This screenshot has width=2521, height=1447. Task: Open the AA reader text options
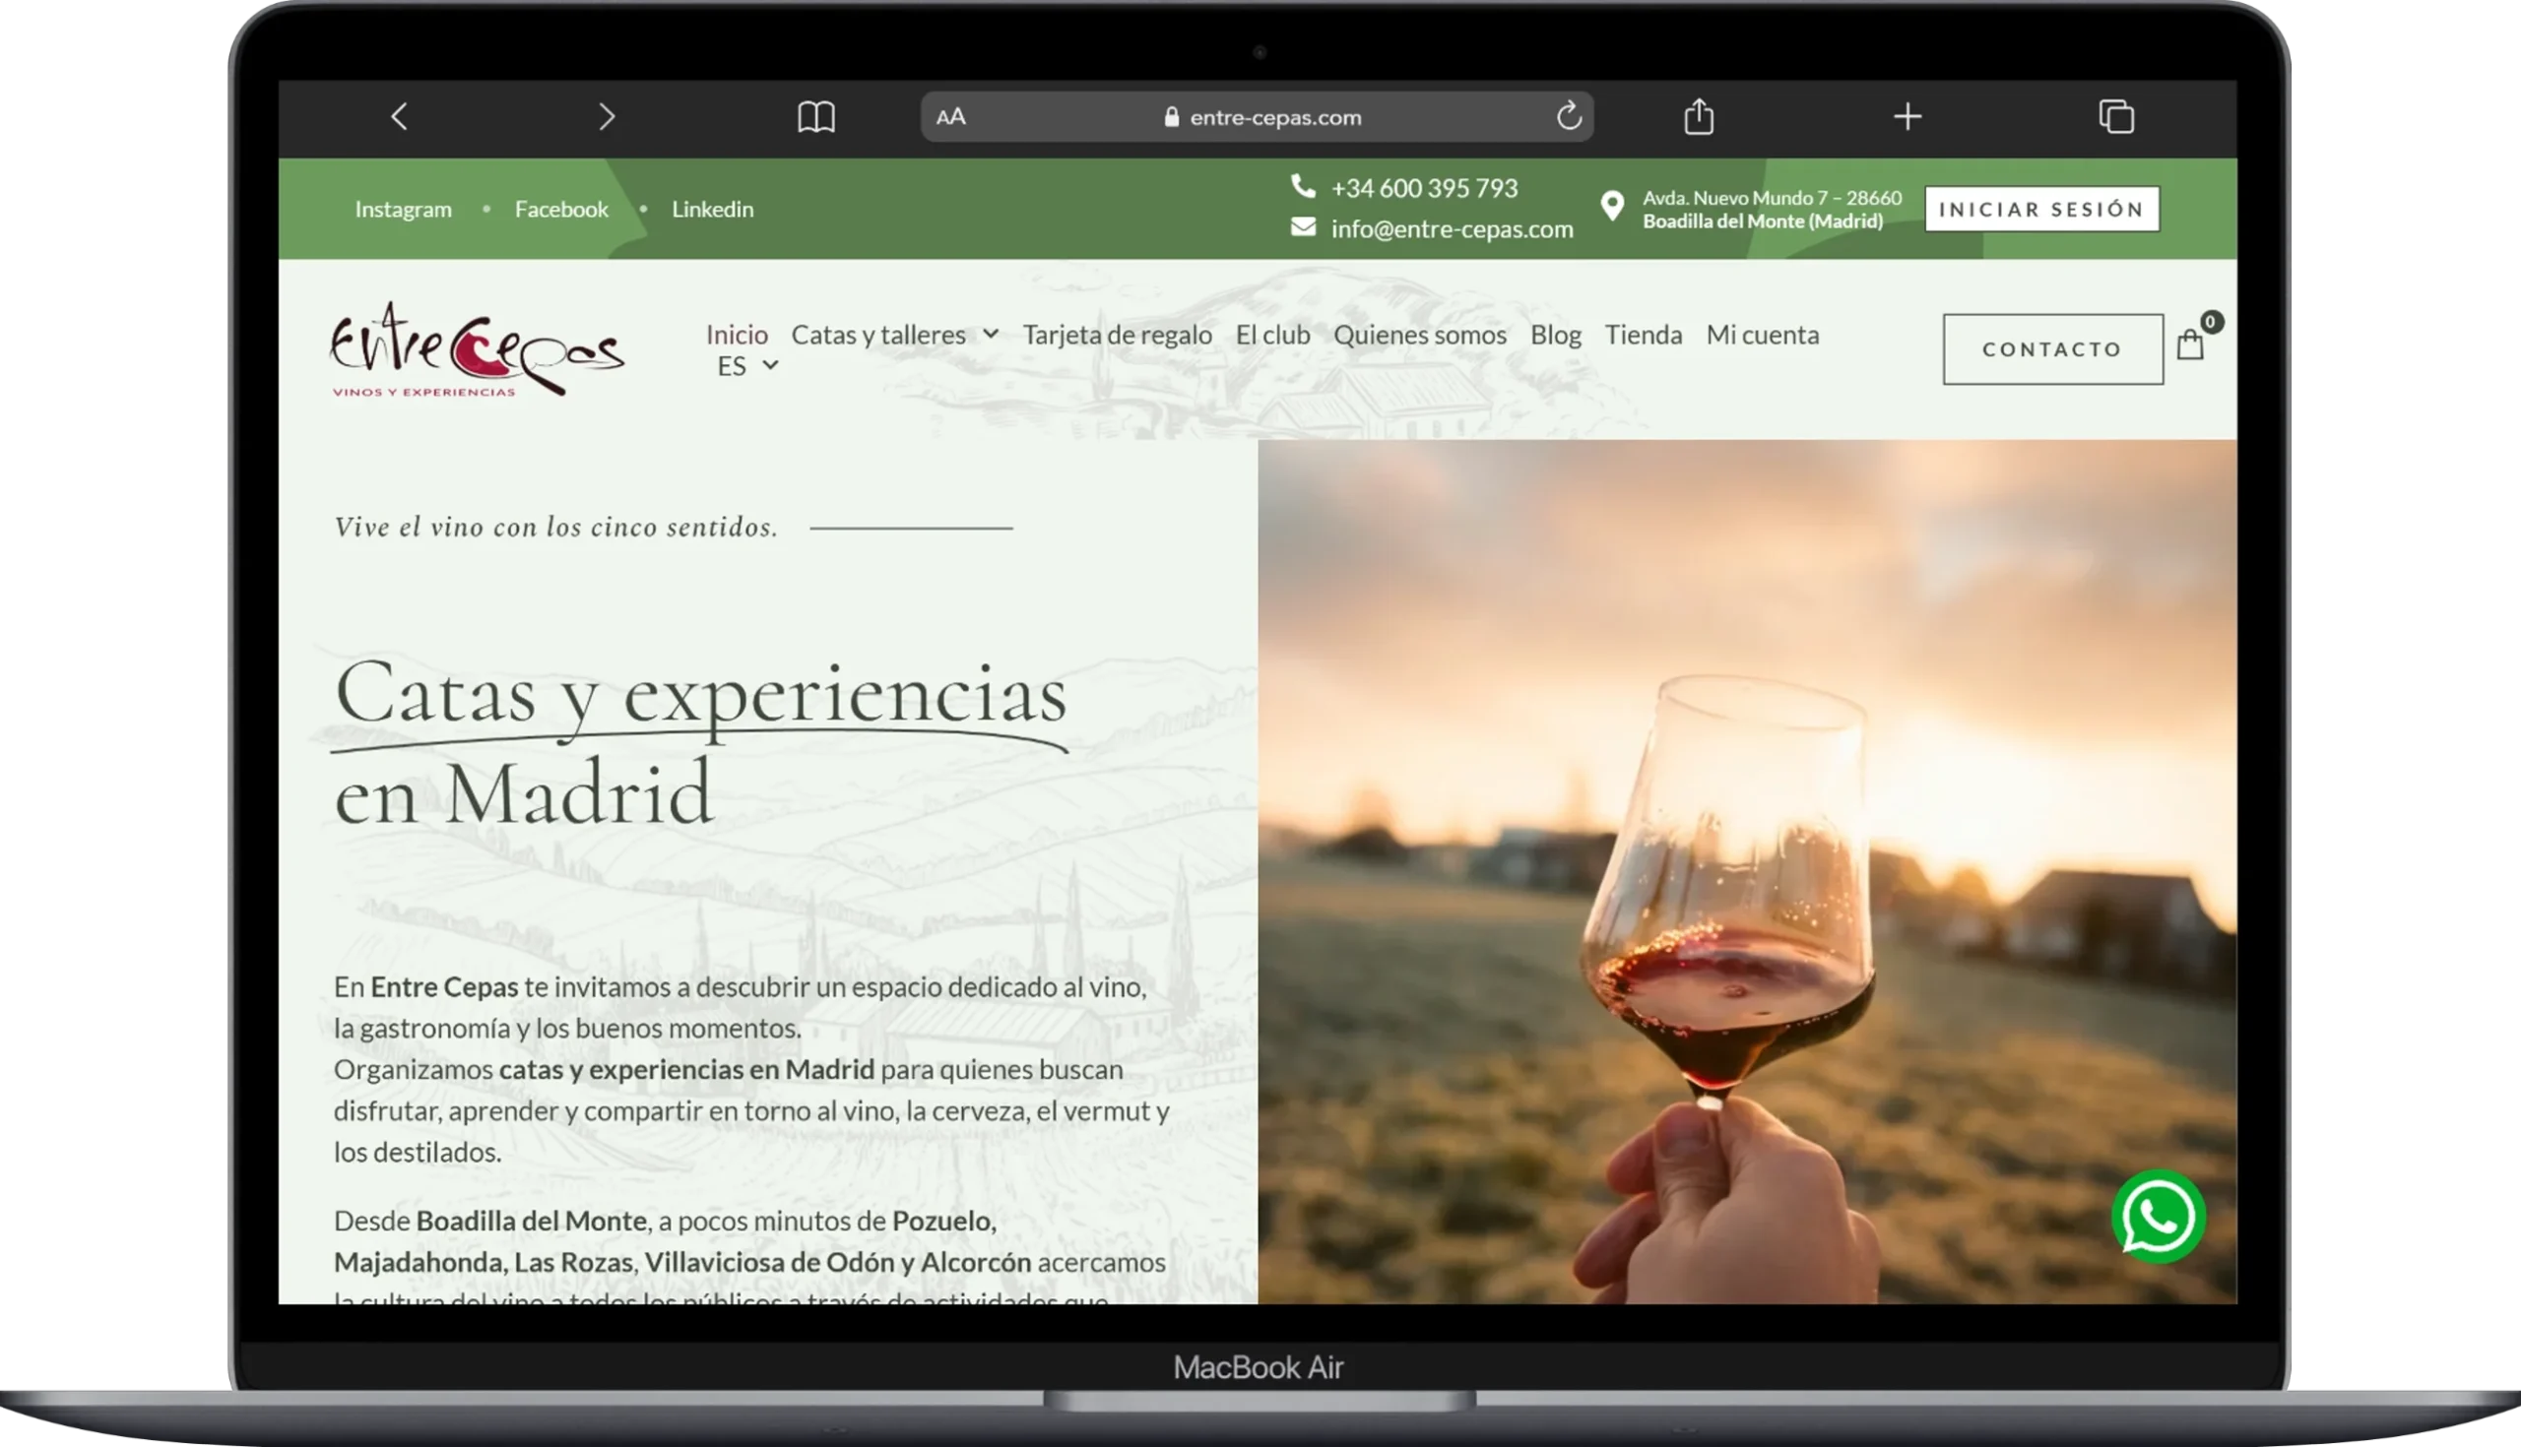click(950, 117)
